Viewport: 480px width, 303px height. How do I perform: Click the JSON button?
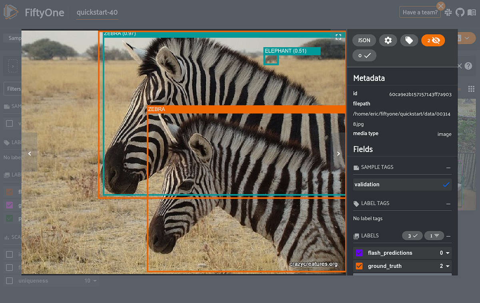click(364, 40)
